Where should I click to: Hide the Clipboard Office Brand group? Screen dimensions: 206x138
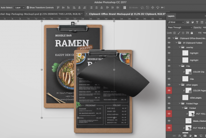pos(169,38)
